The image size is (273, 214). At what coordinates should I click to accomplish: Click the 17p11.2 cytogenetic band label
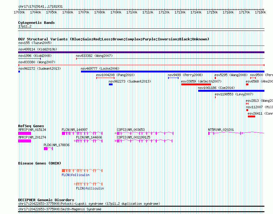pyautogui.click(x=25, y=26)
